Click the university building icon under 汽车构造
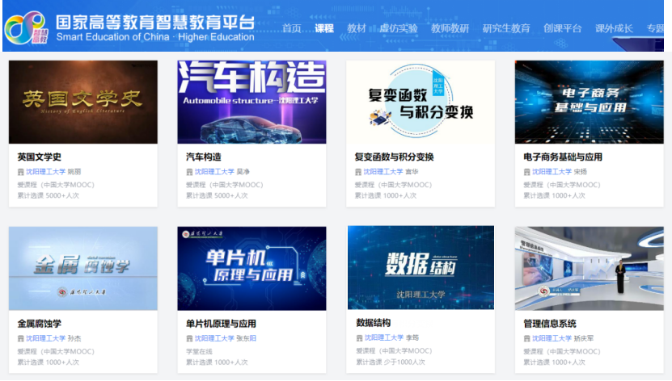Screen dimensions: 672x381 point(189,172)
